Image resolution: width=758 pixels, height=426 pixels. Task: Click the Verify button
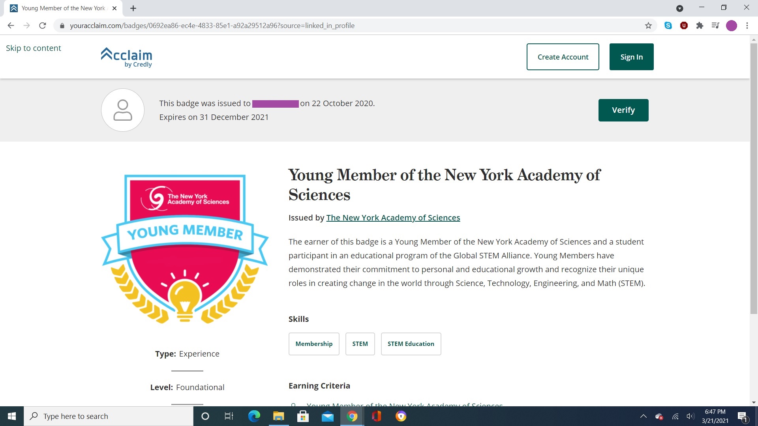623,110
